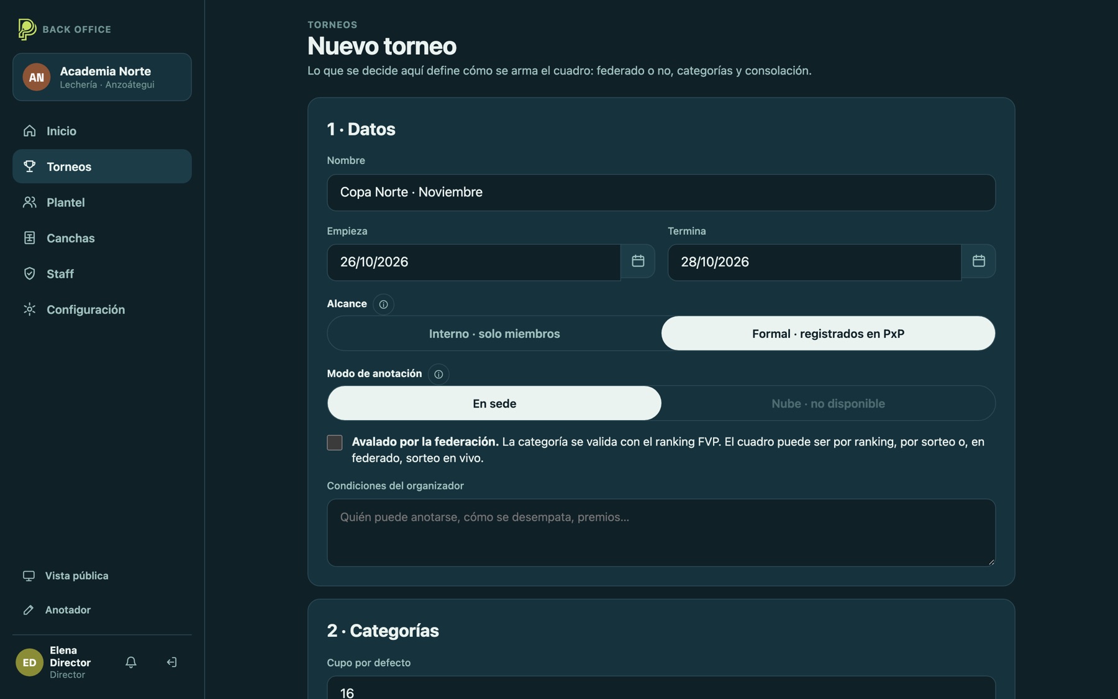Select the Torneos sidebar item
Viewport: 1118px width, 699px height.
(x=102, y=167)
